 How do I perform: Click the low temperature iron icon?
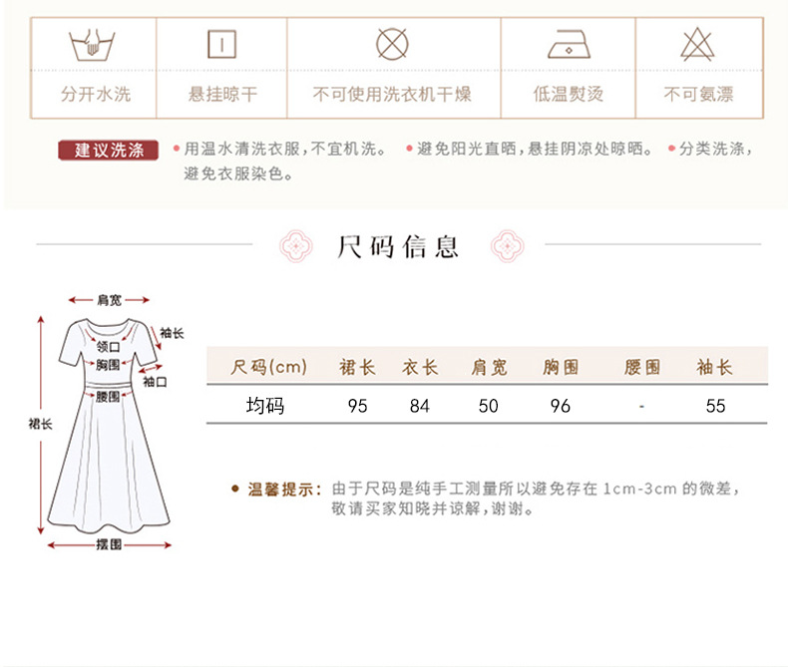pos(569,44)
